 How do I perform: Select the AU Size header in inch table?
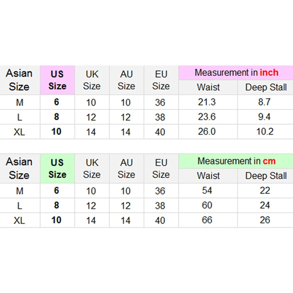[126, 80]
